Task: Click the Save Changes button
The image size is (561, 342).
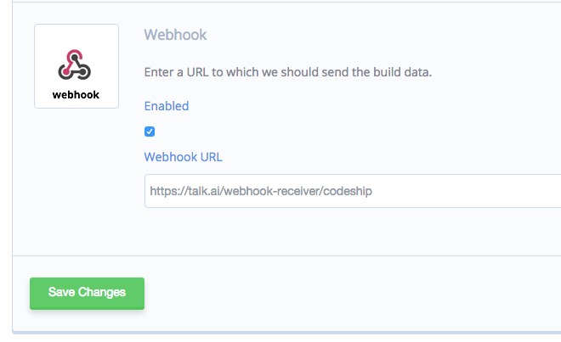Action: click(x=87, y=294)
